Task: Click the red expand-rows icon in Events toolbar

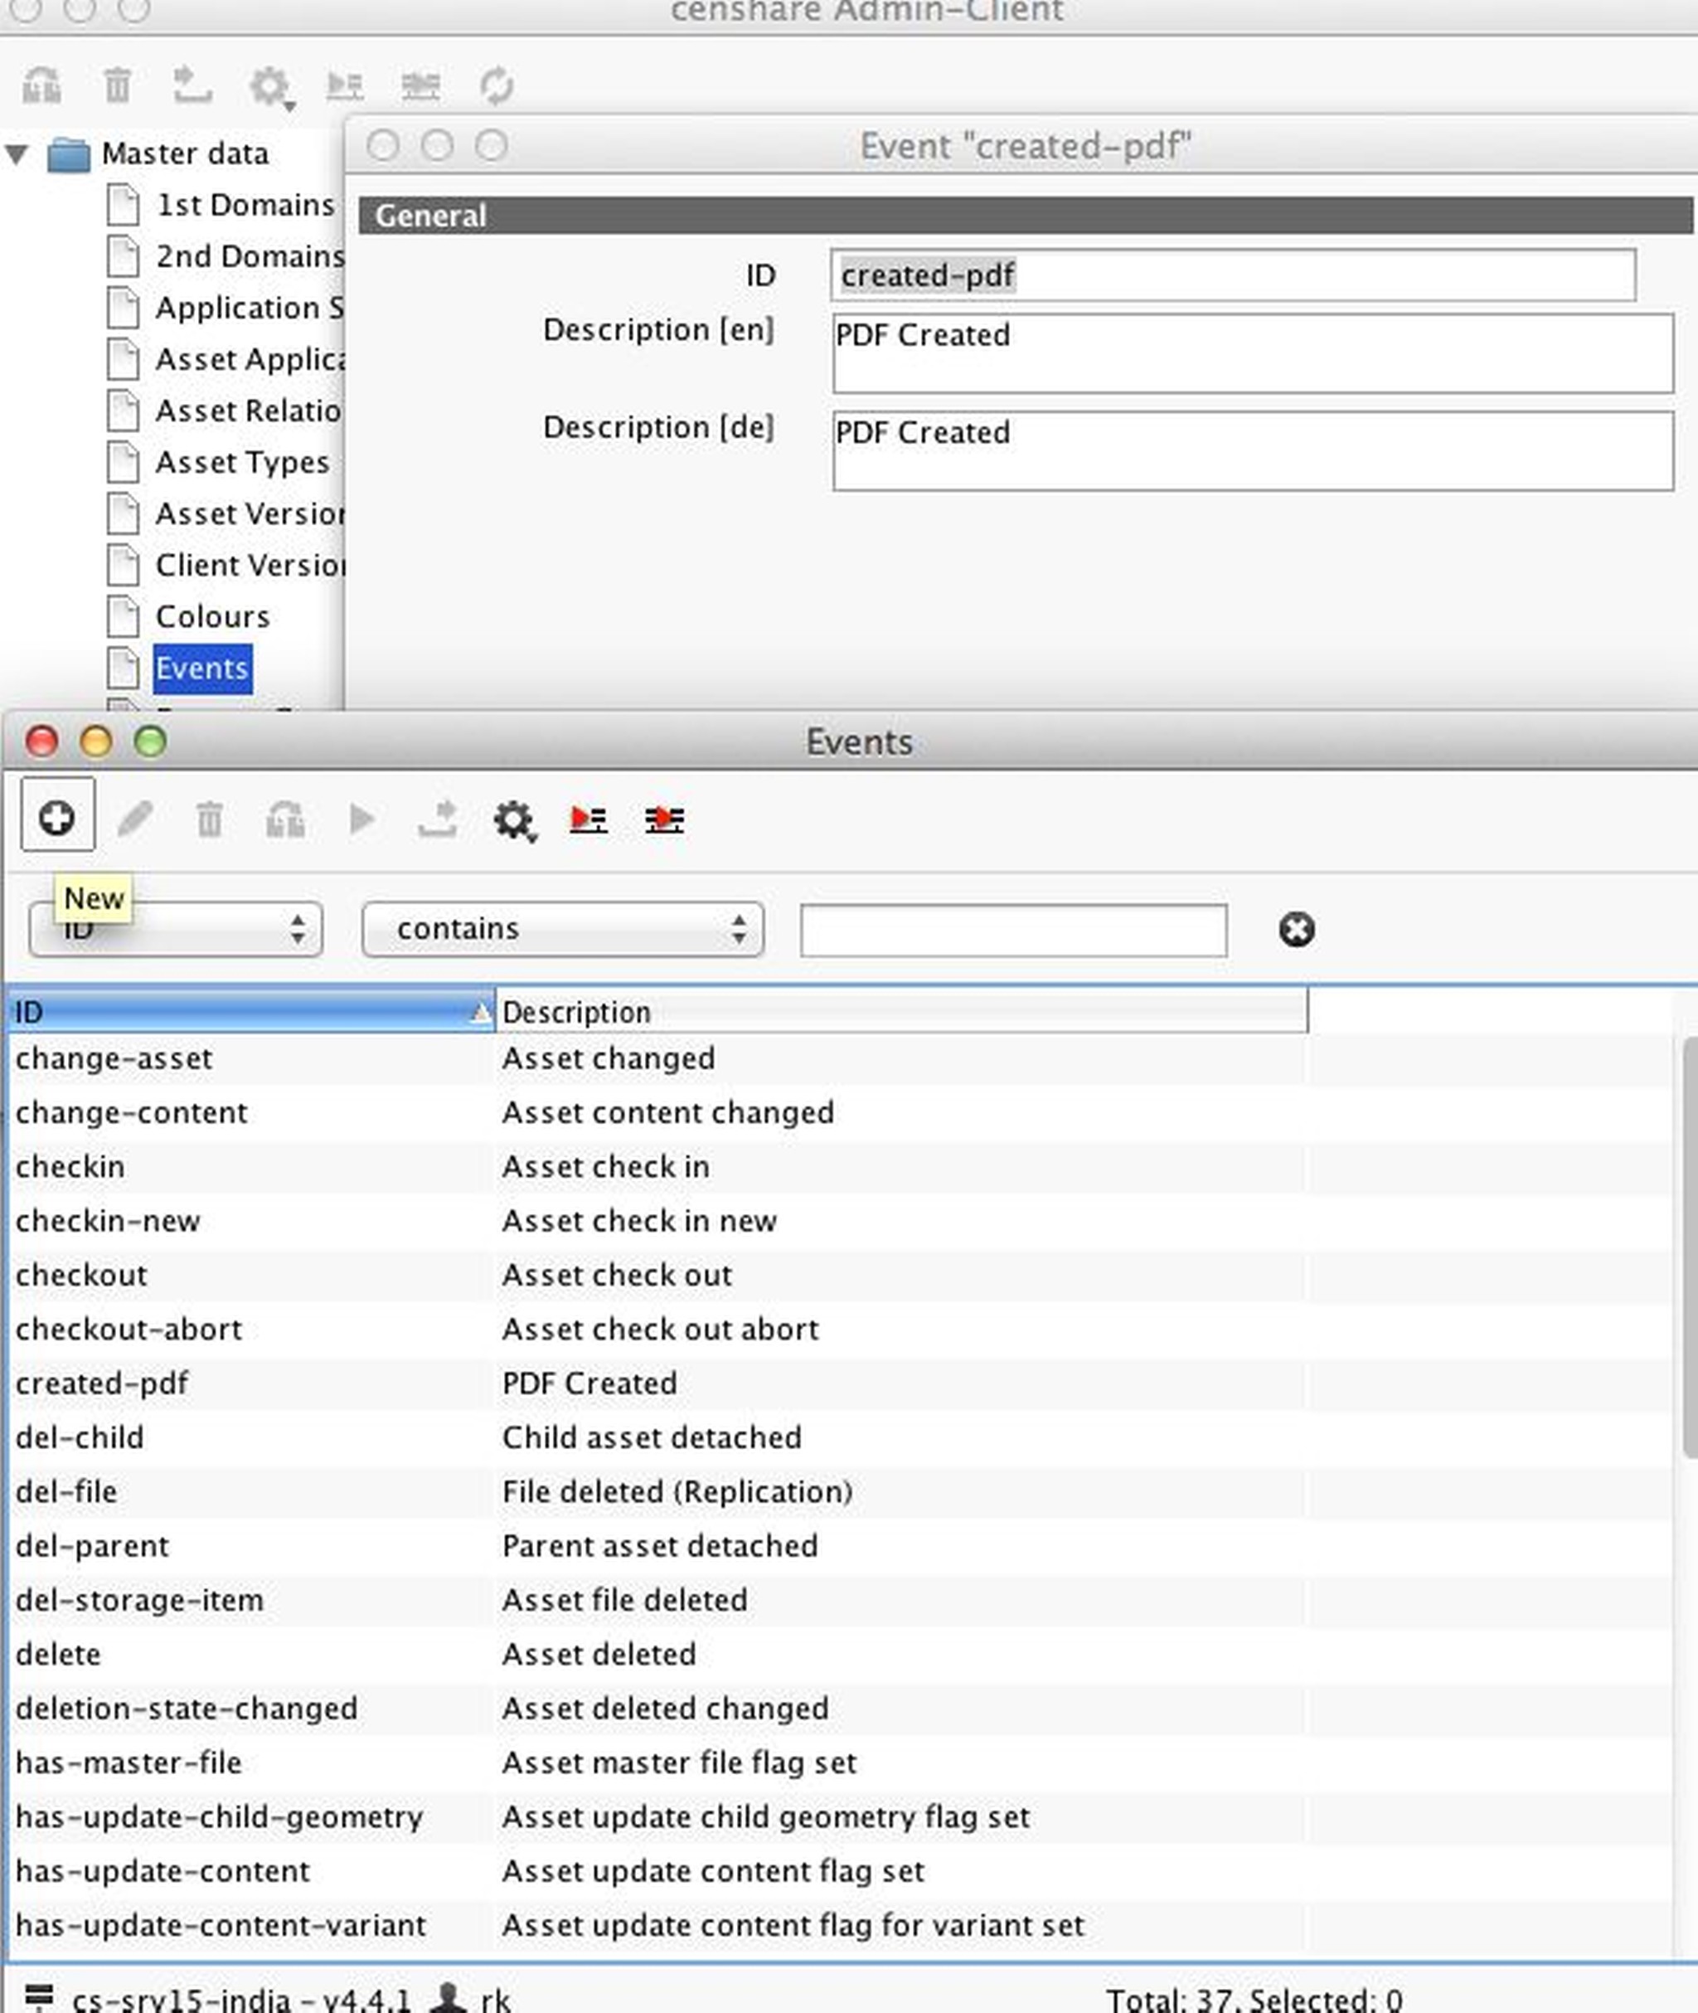Action: pos(588,820)
